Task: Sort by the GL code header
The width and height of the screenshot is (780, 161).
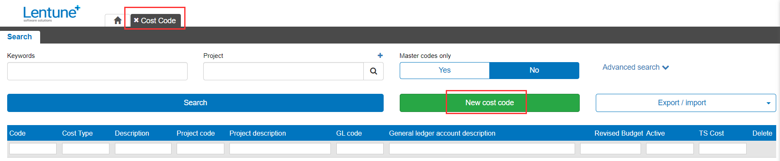Action: click(x=349, y=133)
